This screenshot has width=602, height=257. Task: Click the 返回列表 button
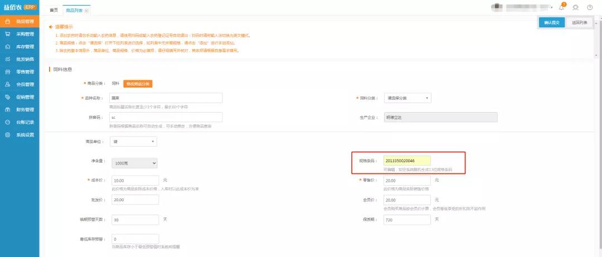click(x=579, y=22)
